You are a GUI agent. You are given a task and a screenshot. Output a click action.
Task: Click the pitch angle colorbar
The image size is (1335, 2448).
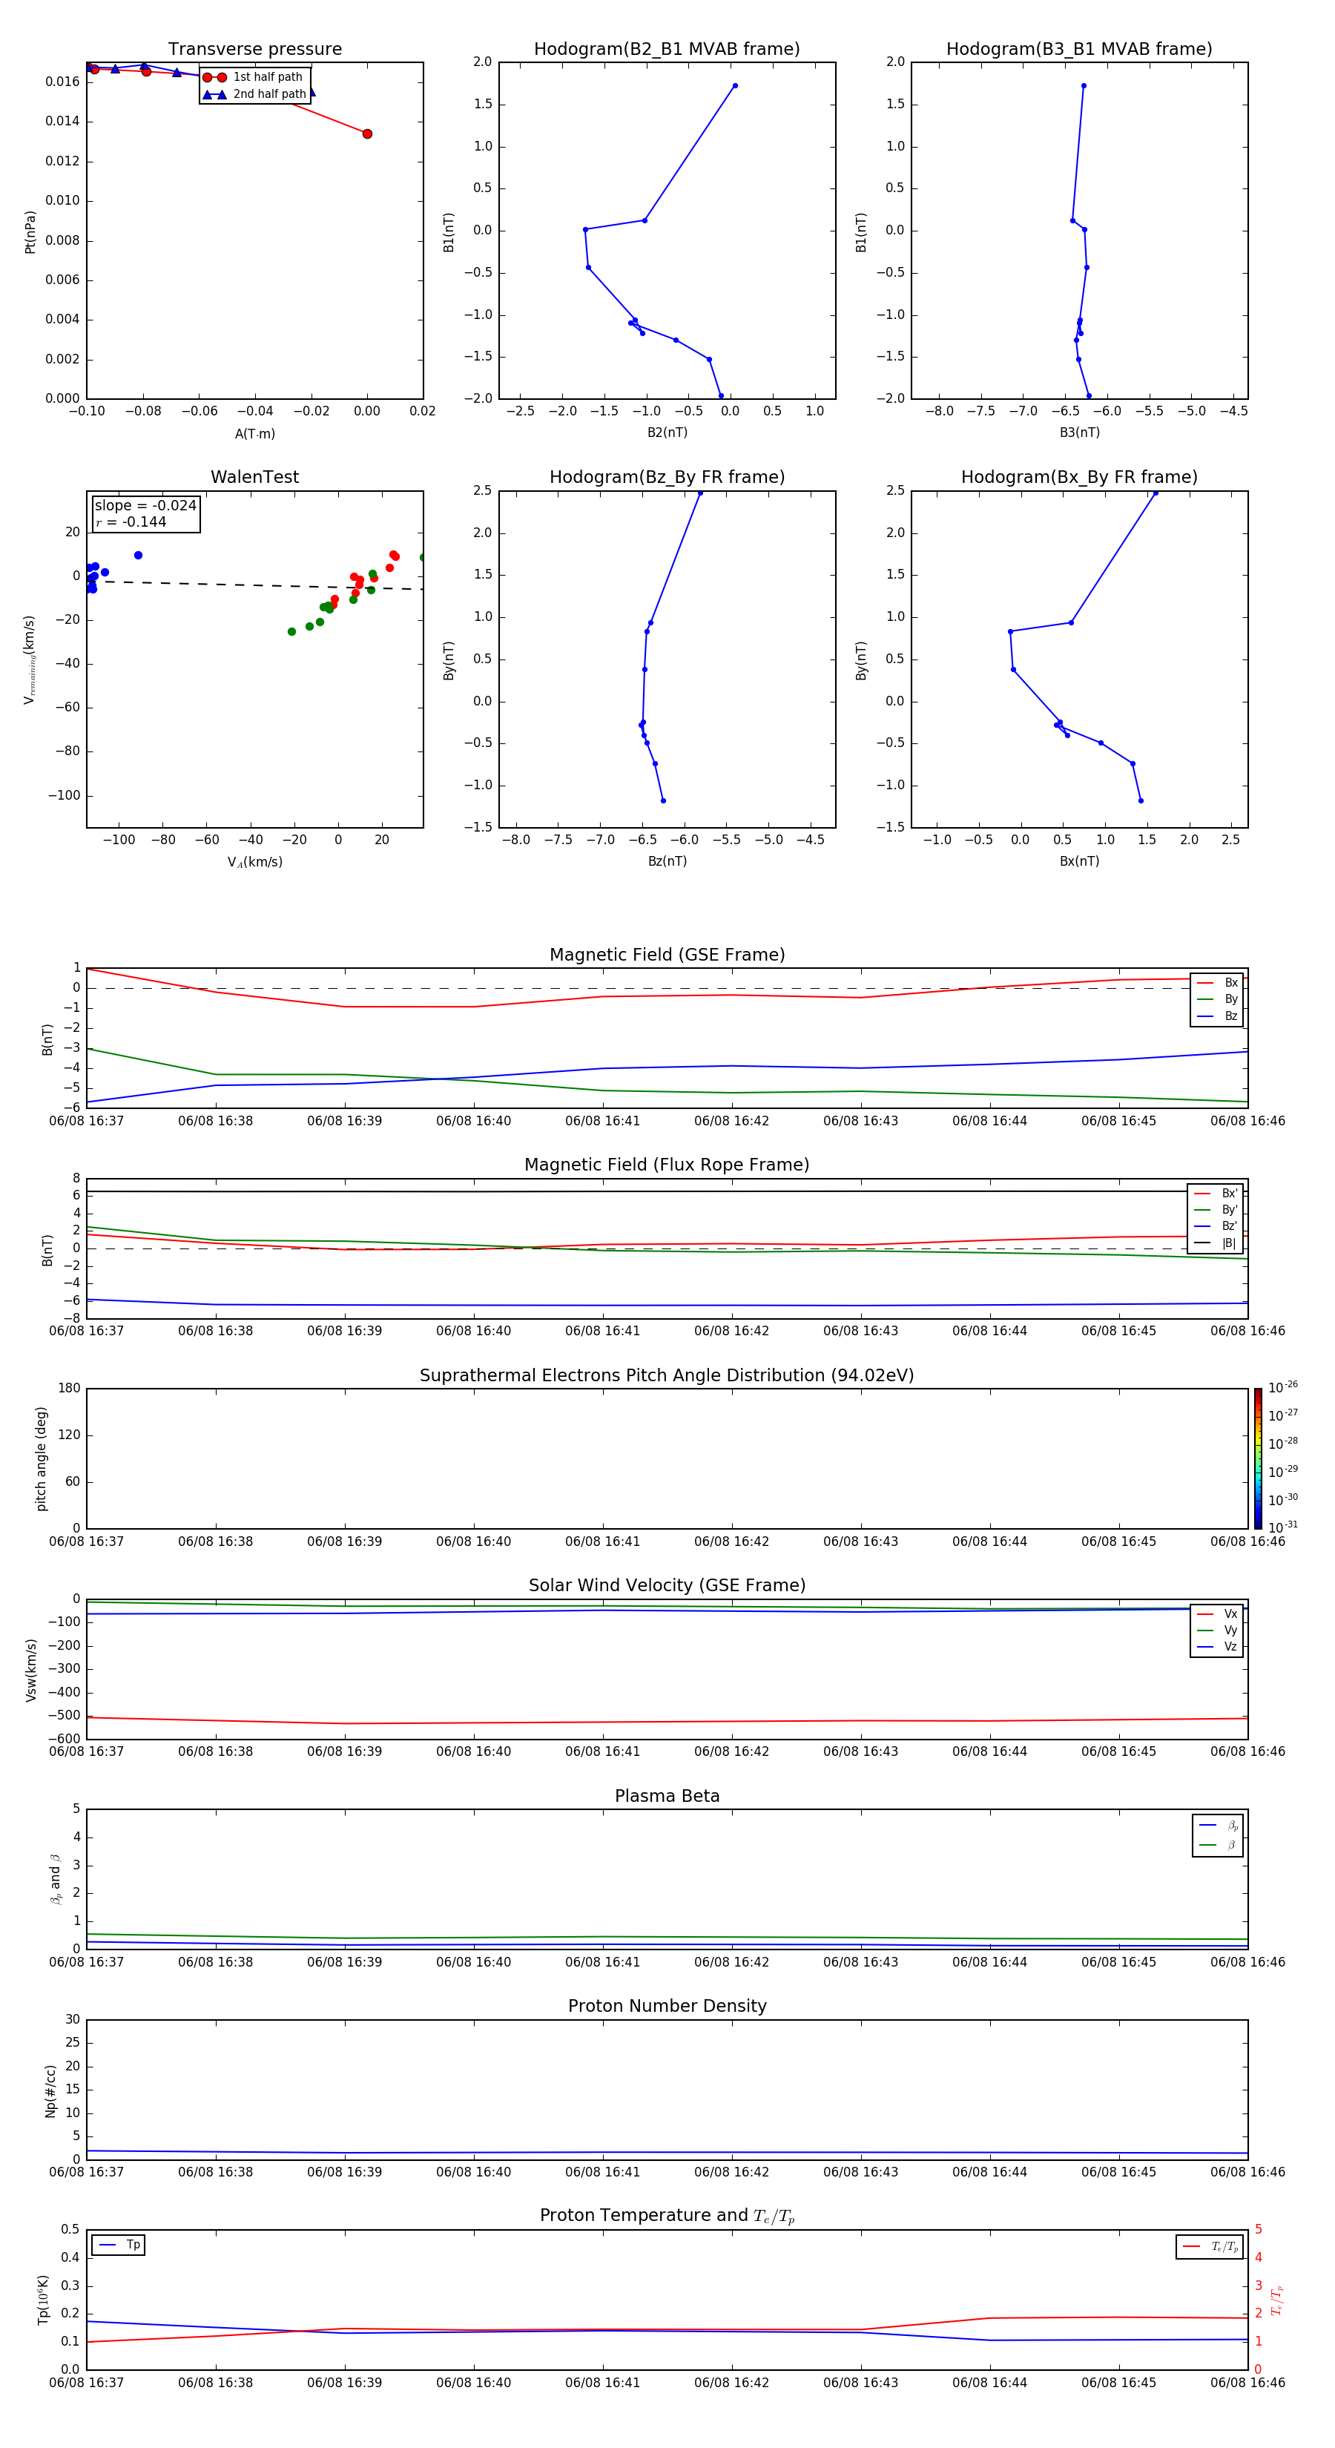(x=1258, y=1458)
